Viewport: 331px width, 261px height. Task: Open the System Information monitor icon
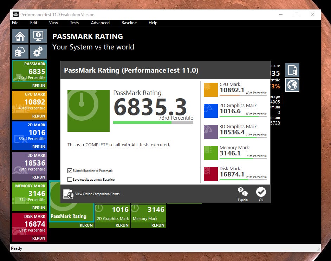pyautogui.click(x=38, y=36)
